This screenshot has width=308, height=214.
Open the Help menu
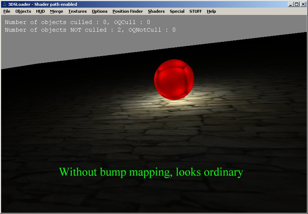(212, 11)
